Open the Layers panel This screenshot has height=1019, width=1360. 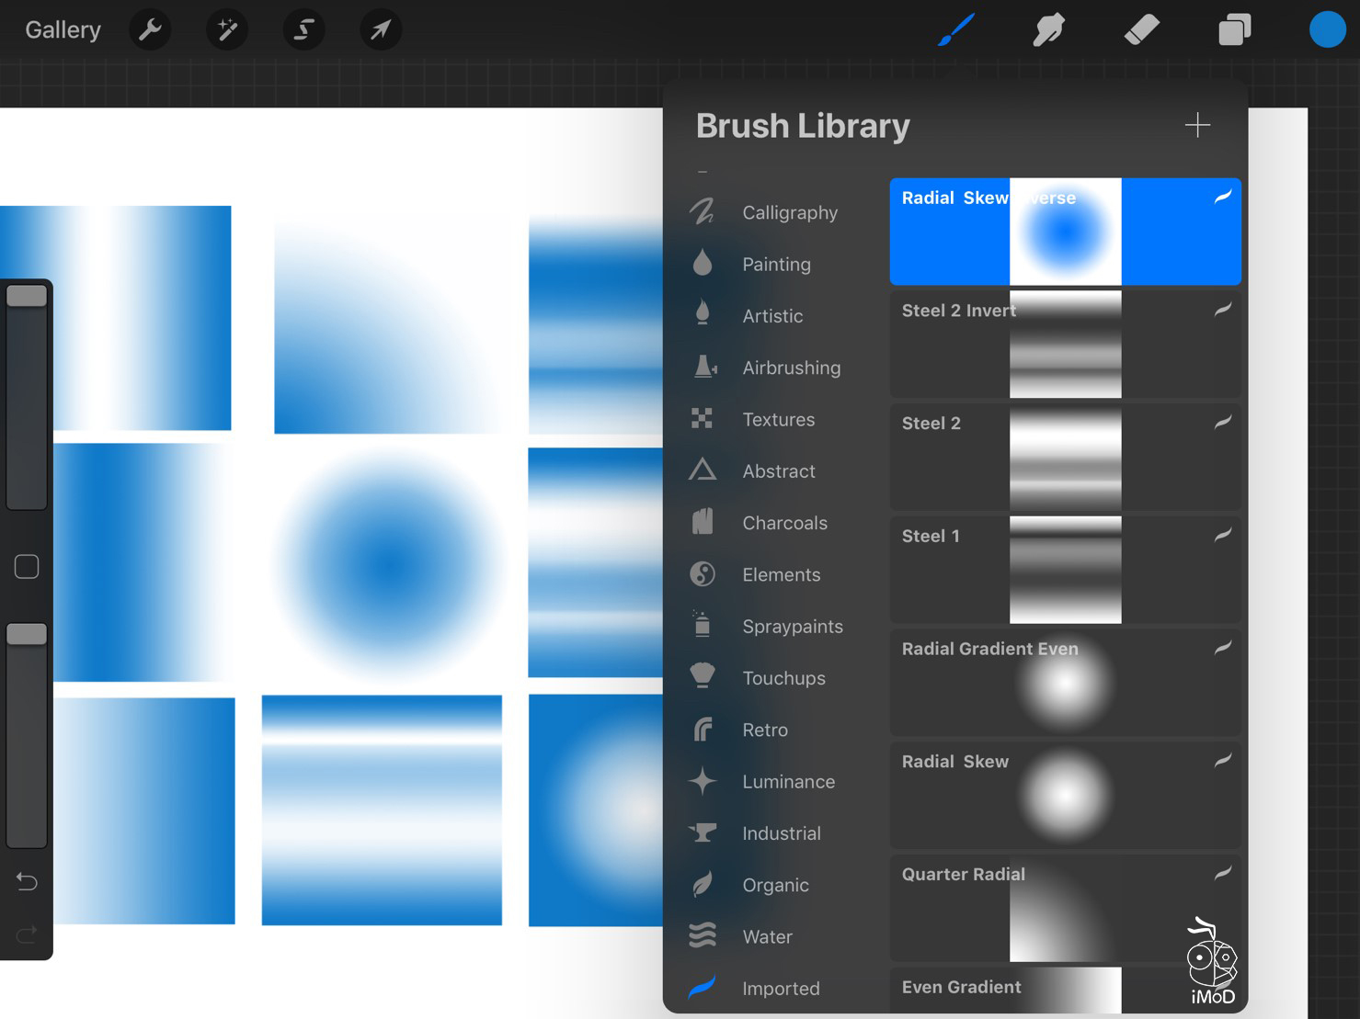[1234, 30]
